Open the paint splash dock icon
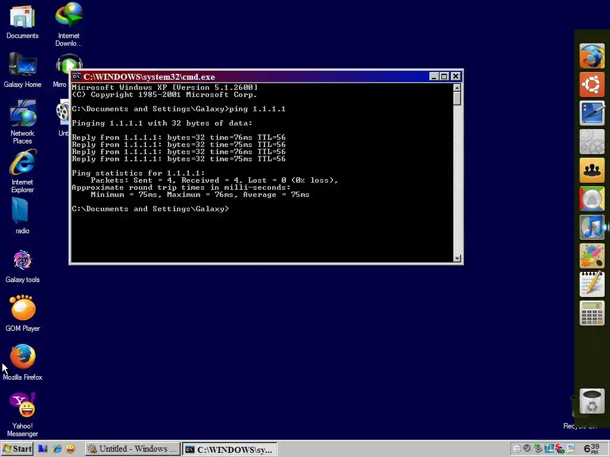Image resolution: width=610 pixels, height=457 pixels. coord(592,256)
